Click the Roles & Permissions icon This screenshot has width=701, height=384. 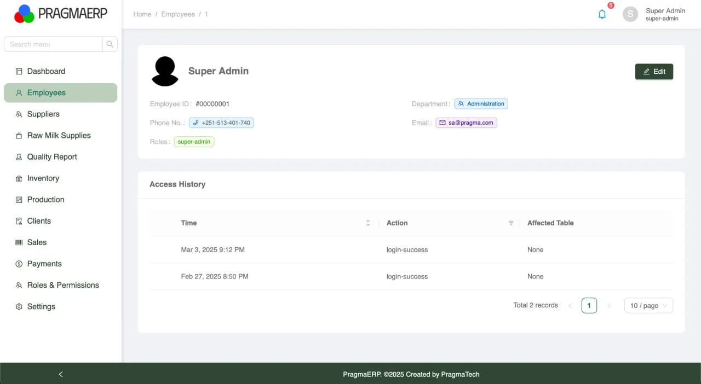19,285
